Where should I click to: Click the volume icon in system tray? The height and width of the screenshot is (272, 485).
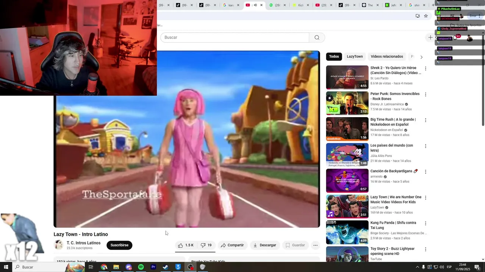(x=441, y=267)
